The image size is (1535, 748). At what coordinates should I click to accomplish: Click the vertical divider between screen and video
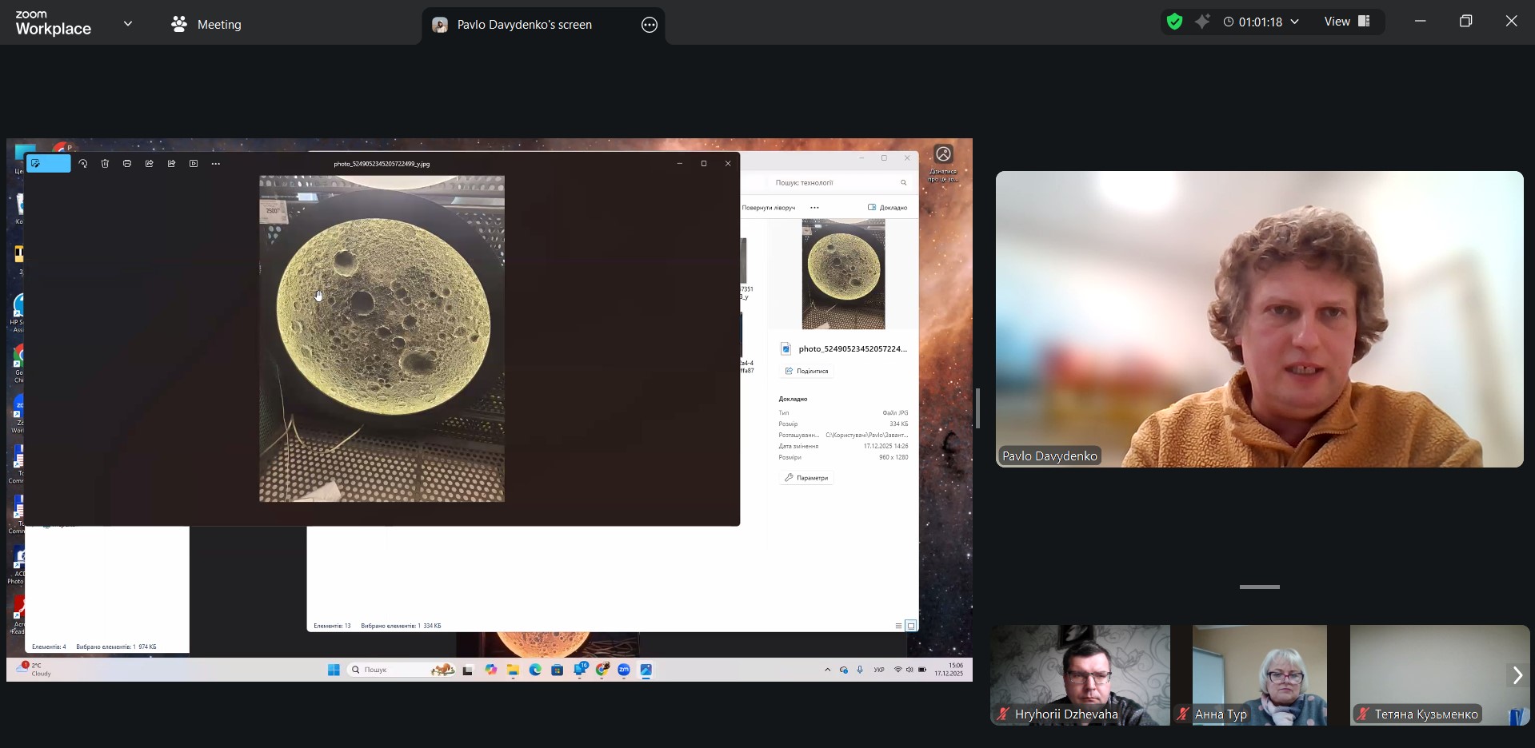(977, 408)
